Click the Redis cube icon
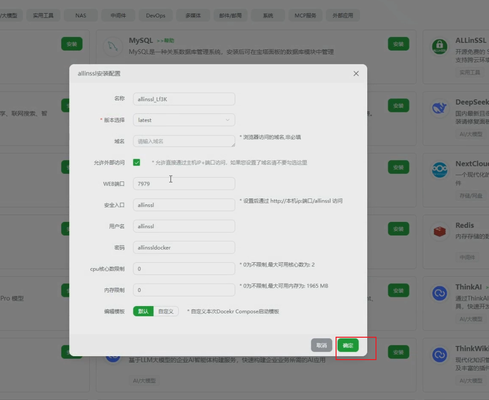This screenshot has height=400, width=489. [439, 231]
